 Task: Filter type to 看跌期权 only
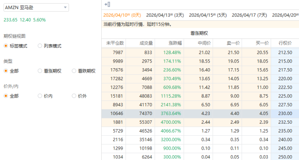click(x=74, y=71)
